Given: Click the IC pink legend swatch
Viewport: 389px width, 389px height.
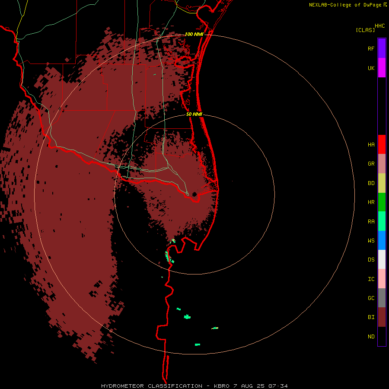Looking at the screenshot, I should click(382, 279).
